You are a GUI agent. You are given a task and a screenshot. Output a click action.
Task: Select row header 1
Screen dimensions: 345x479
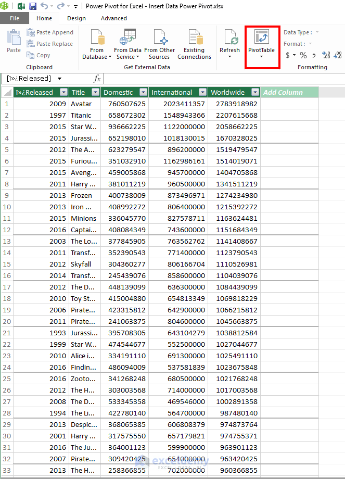point(7,104)
